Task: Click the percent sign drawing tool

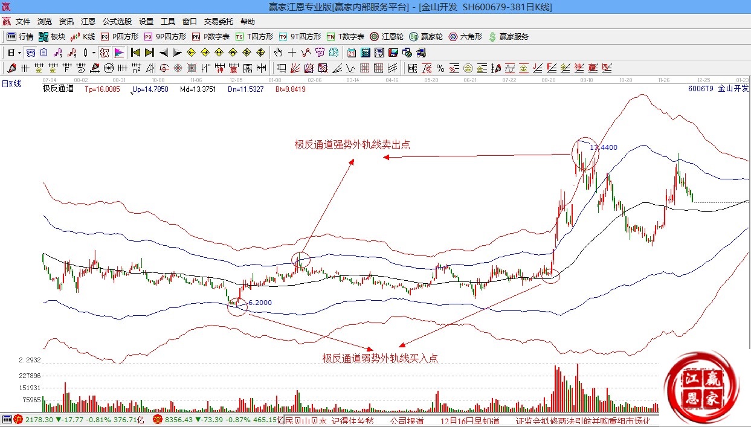Action: pyautogui.click(x=440, y=68)
